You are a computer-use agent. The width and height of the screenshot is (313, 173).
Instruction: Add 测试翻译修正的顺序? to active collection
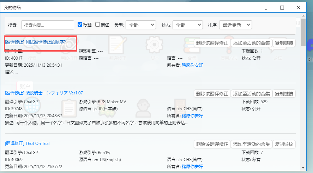[x=251, y=43]
